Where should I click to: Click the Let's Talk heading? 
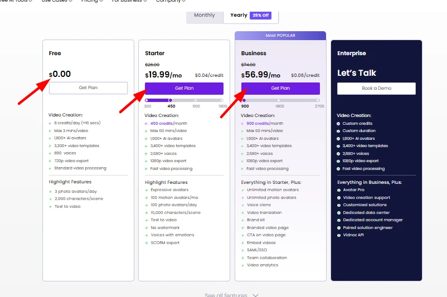pos(357,73)
